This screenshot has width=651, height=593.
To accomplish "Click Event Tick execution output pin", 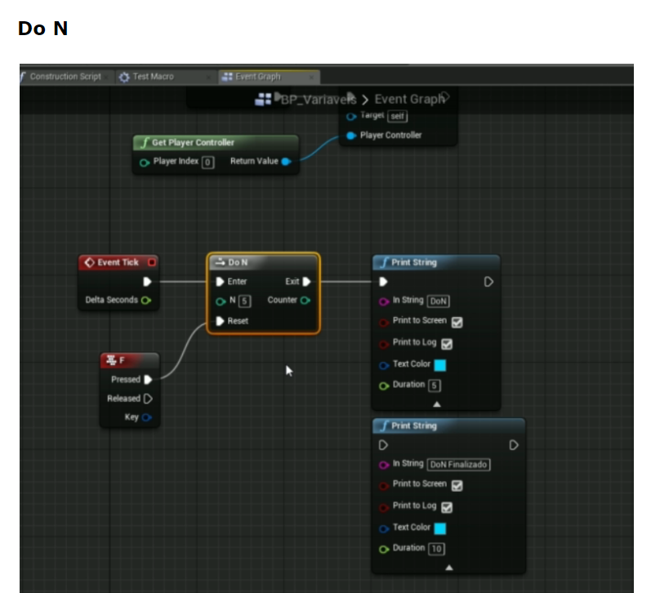I will [147, 282].
